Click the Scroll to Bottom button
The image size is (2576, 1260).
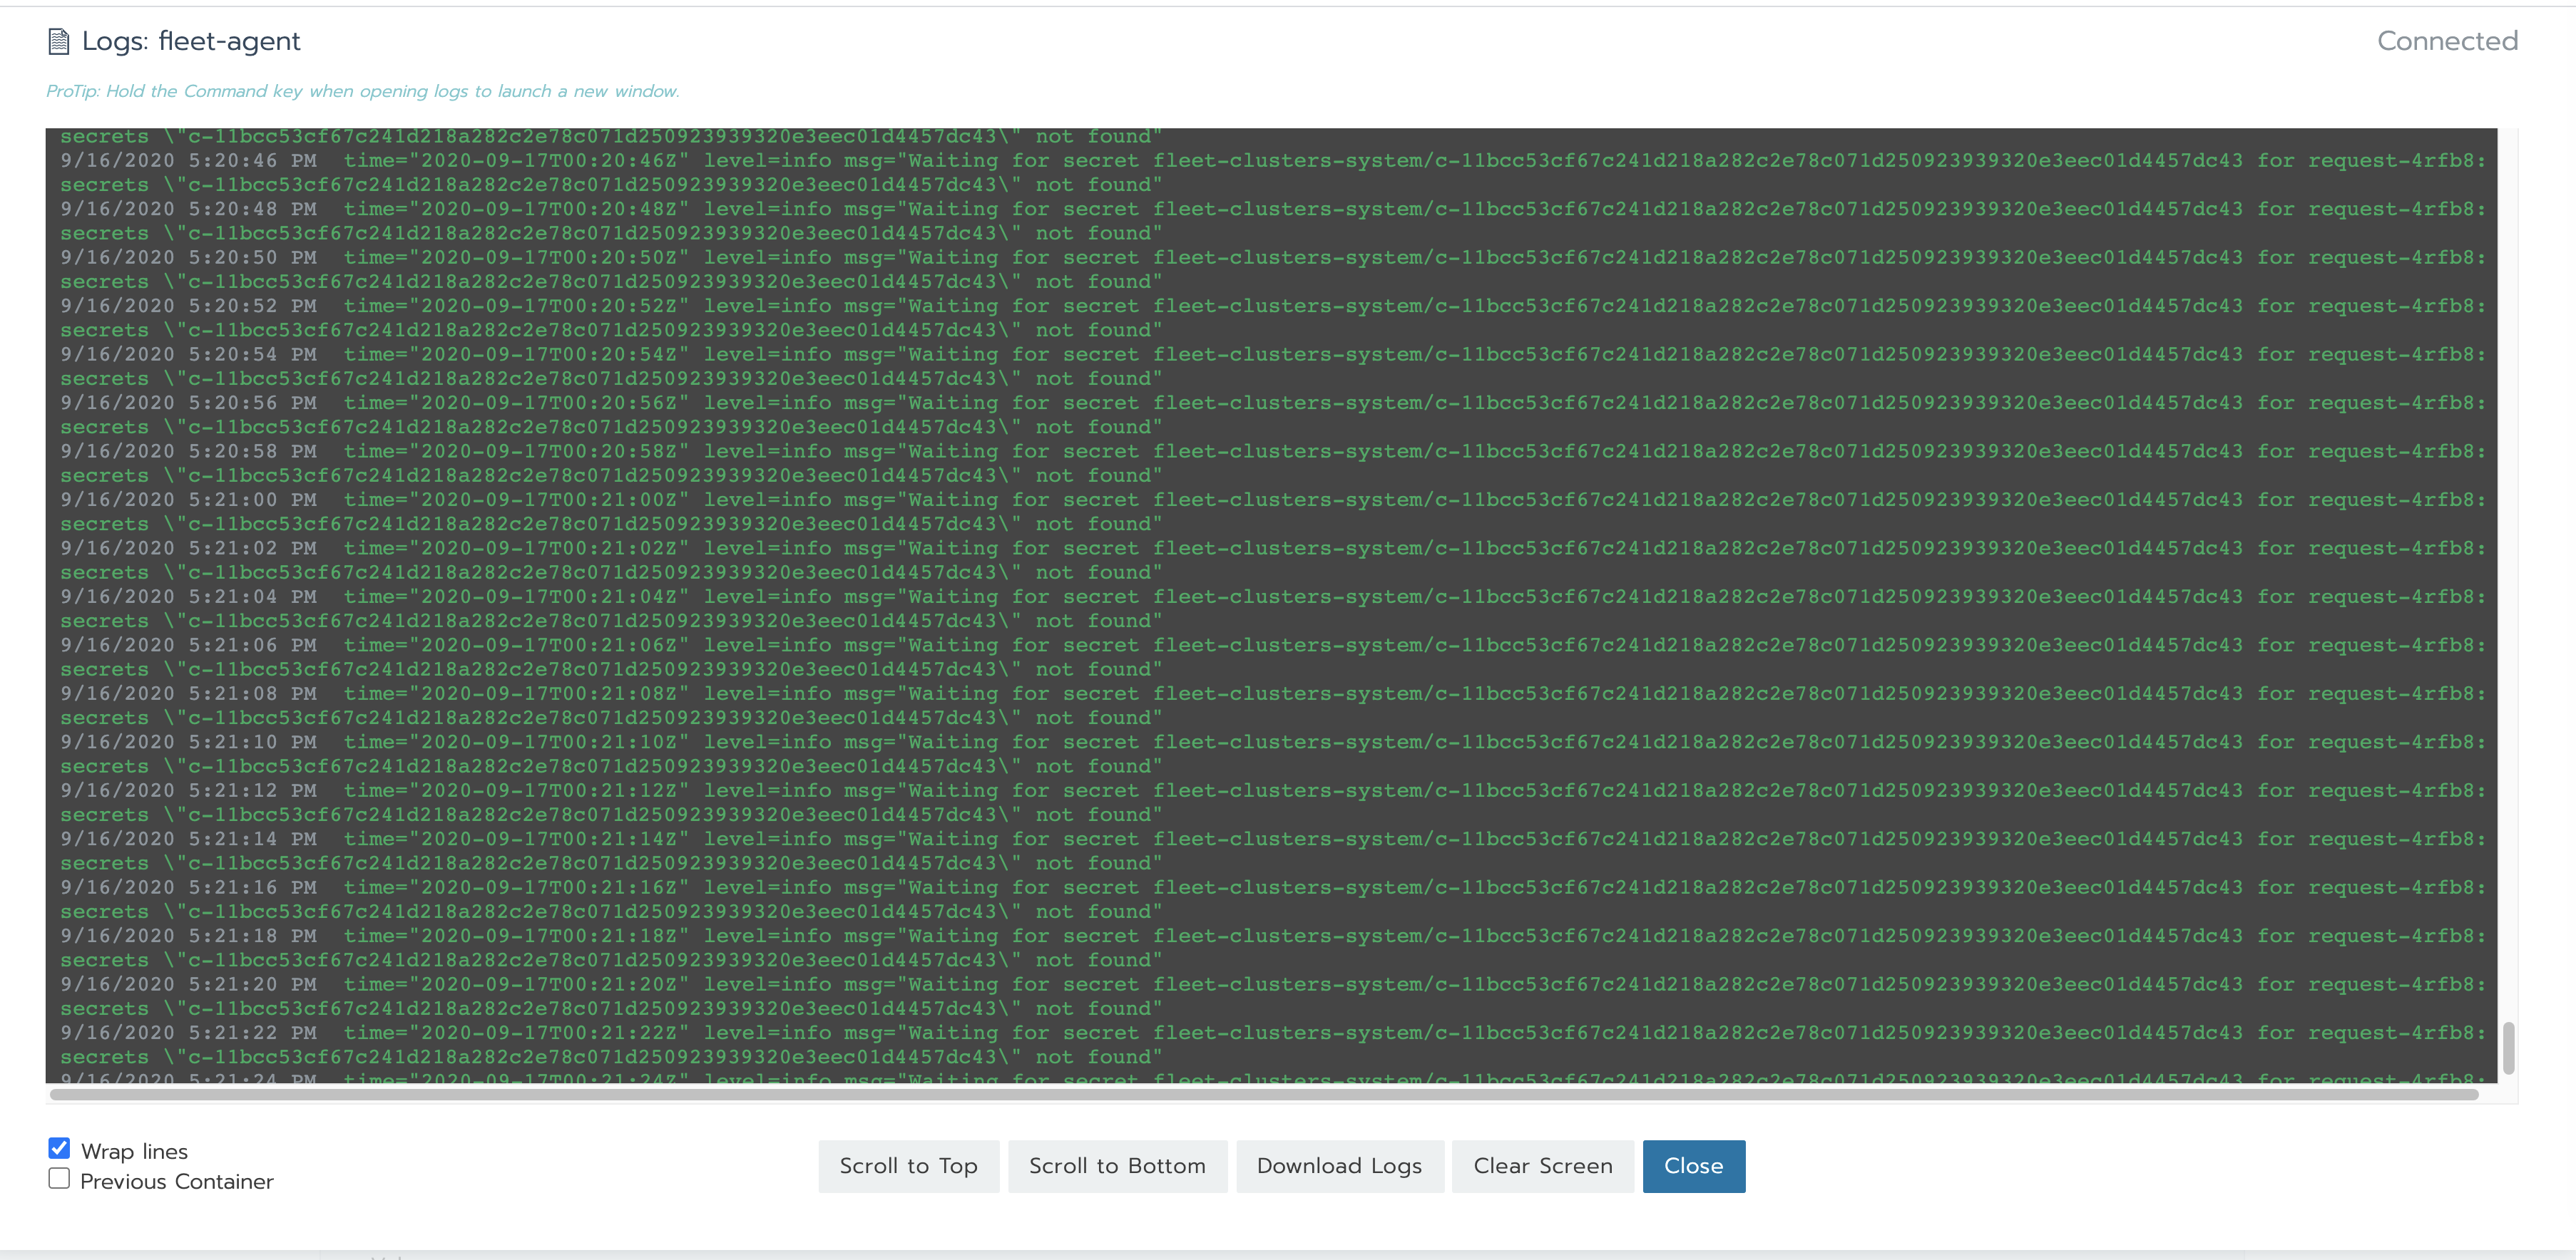click(1117, 1166)
